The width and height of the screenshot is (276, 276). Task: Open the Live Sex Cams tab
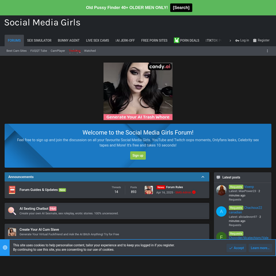(x=97, y=40)
